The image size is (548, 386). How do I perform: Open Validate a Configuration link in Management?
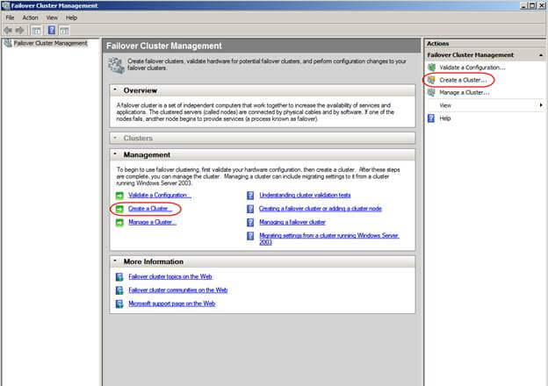[x=160, y=195]
